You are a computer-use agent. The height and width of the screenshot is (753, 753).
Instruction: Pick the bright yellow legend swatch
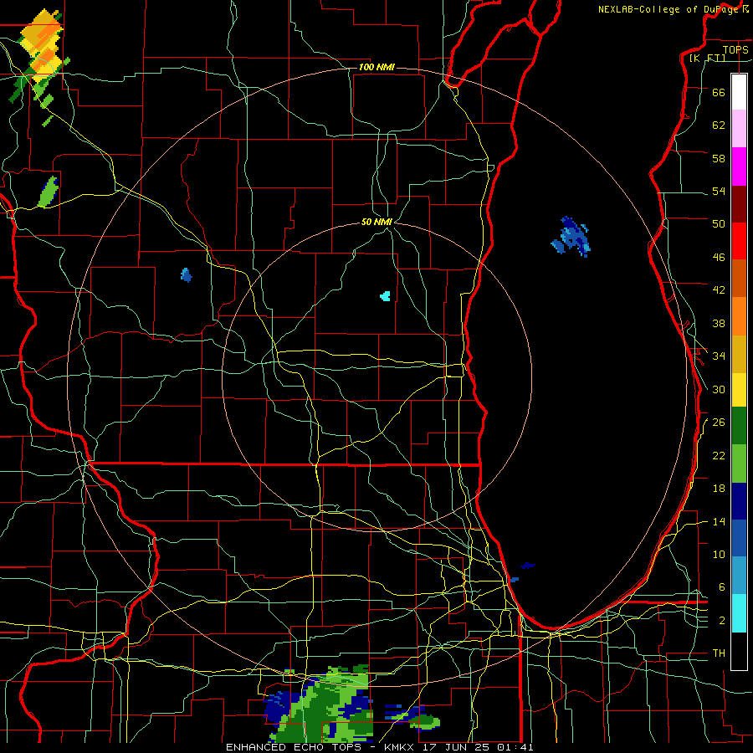[x=739, y=389]
